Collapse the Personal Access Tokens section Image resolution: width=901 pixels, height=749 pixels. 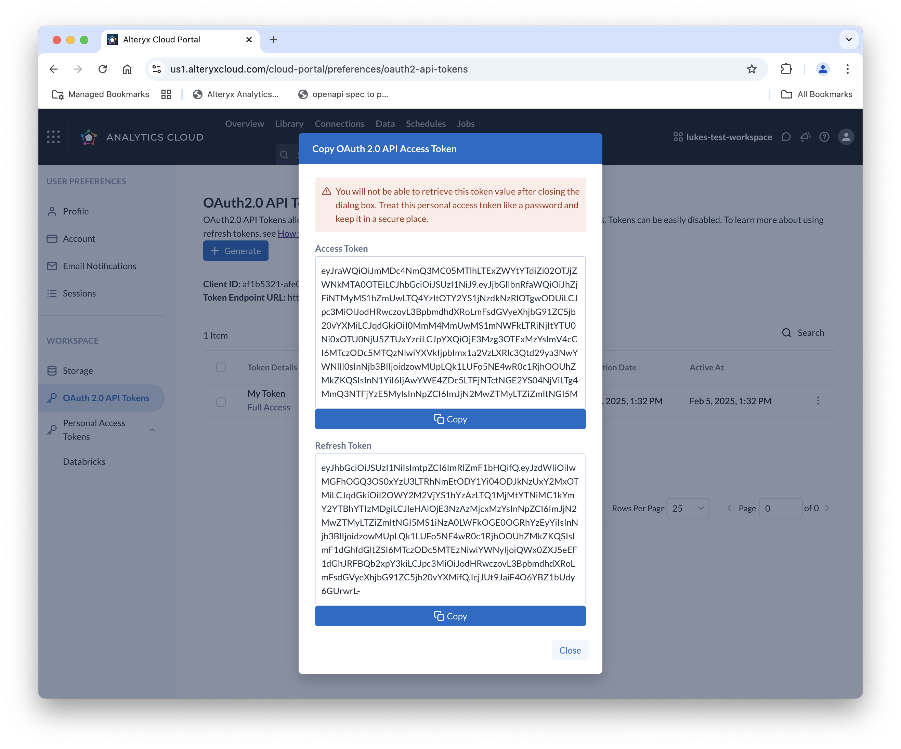click(x=152, y=430)
